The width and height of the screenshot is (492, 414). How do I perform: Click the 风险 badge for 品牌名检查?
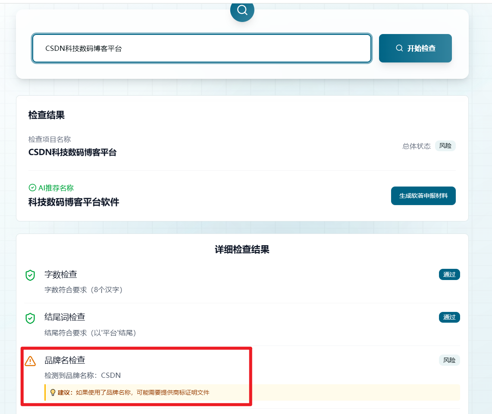click(449, 360)
